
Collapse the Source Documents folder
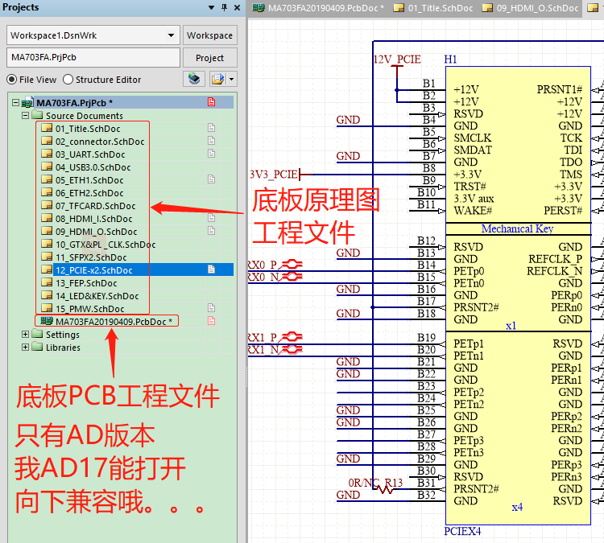[x=26, y=116]
